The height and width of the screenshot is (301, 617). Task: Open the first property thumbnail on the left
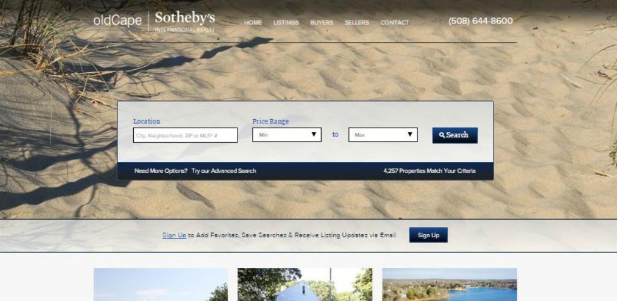[x=160, y=285]
